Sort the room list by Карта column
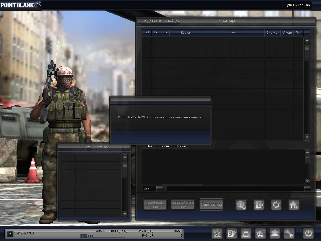 tap(185, 32)
